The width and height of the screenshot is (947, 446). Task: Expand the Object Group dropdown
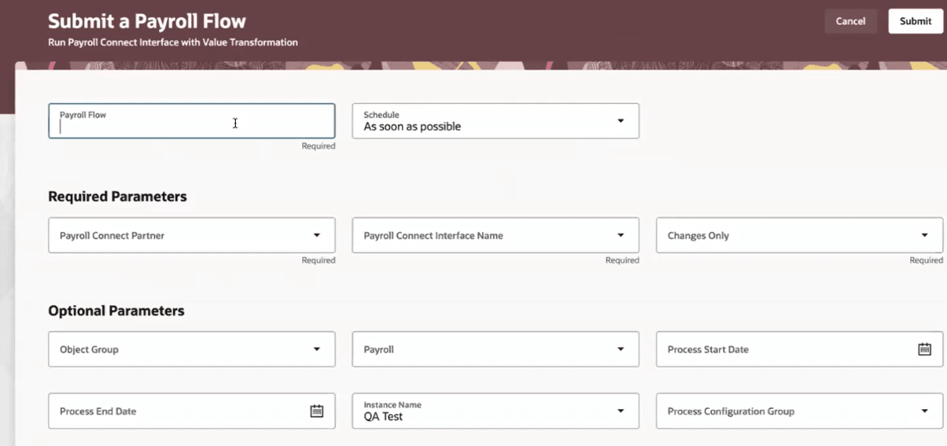(x=191, y=349)
